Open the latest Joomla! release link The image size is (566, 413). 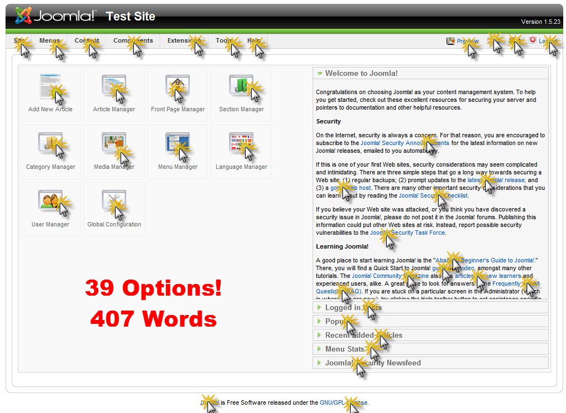tap(497, 180)
